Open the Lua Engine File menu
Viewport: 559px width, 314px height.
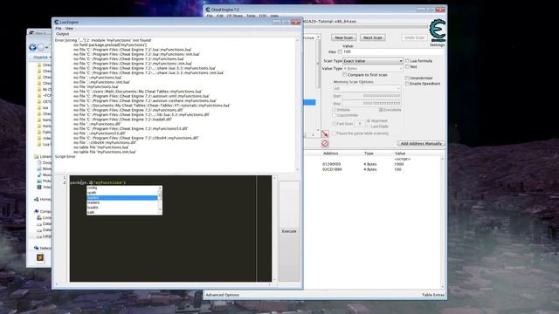[x=59, y=28]
